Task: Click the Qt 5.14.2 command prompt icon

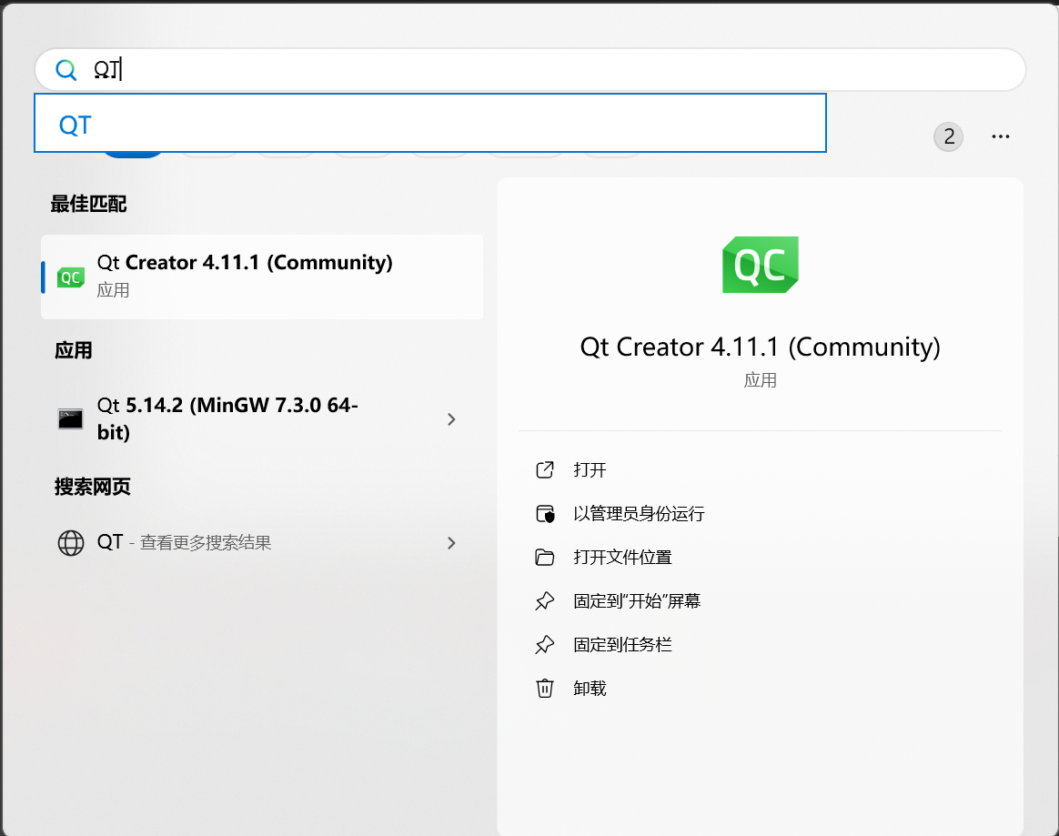Action: coord(70,419)
